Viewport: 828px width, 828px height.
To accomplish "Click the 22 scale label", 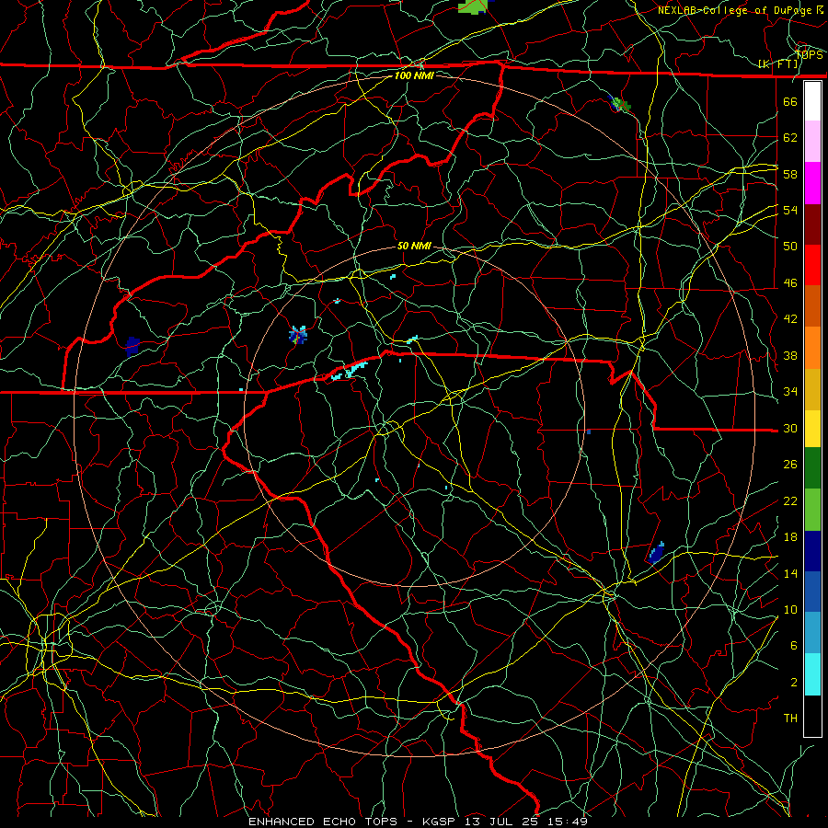I will 790,500.
